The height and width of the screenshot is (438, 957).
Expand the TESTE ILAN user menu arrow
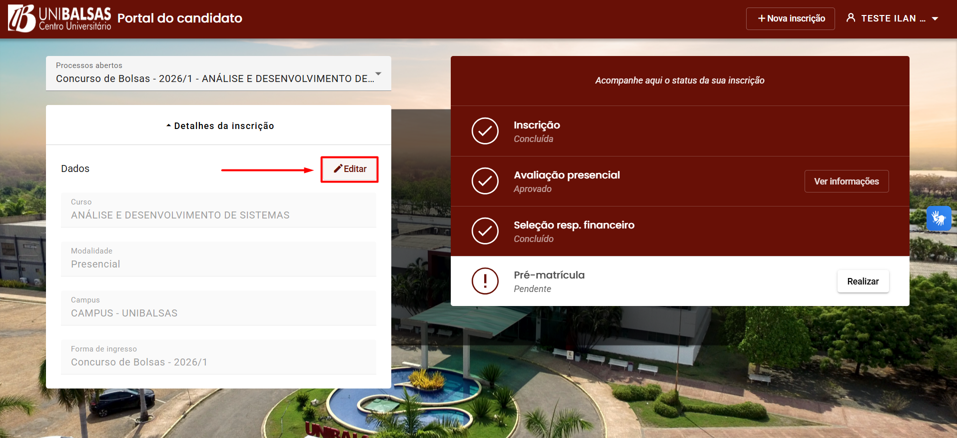[x=935, y=18]
